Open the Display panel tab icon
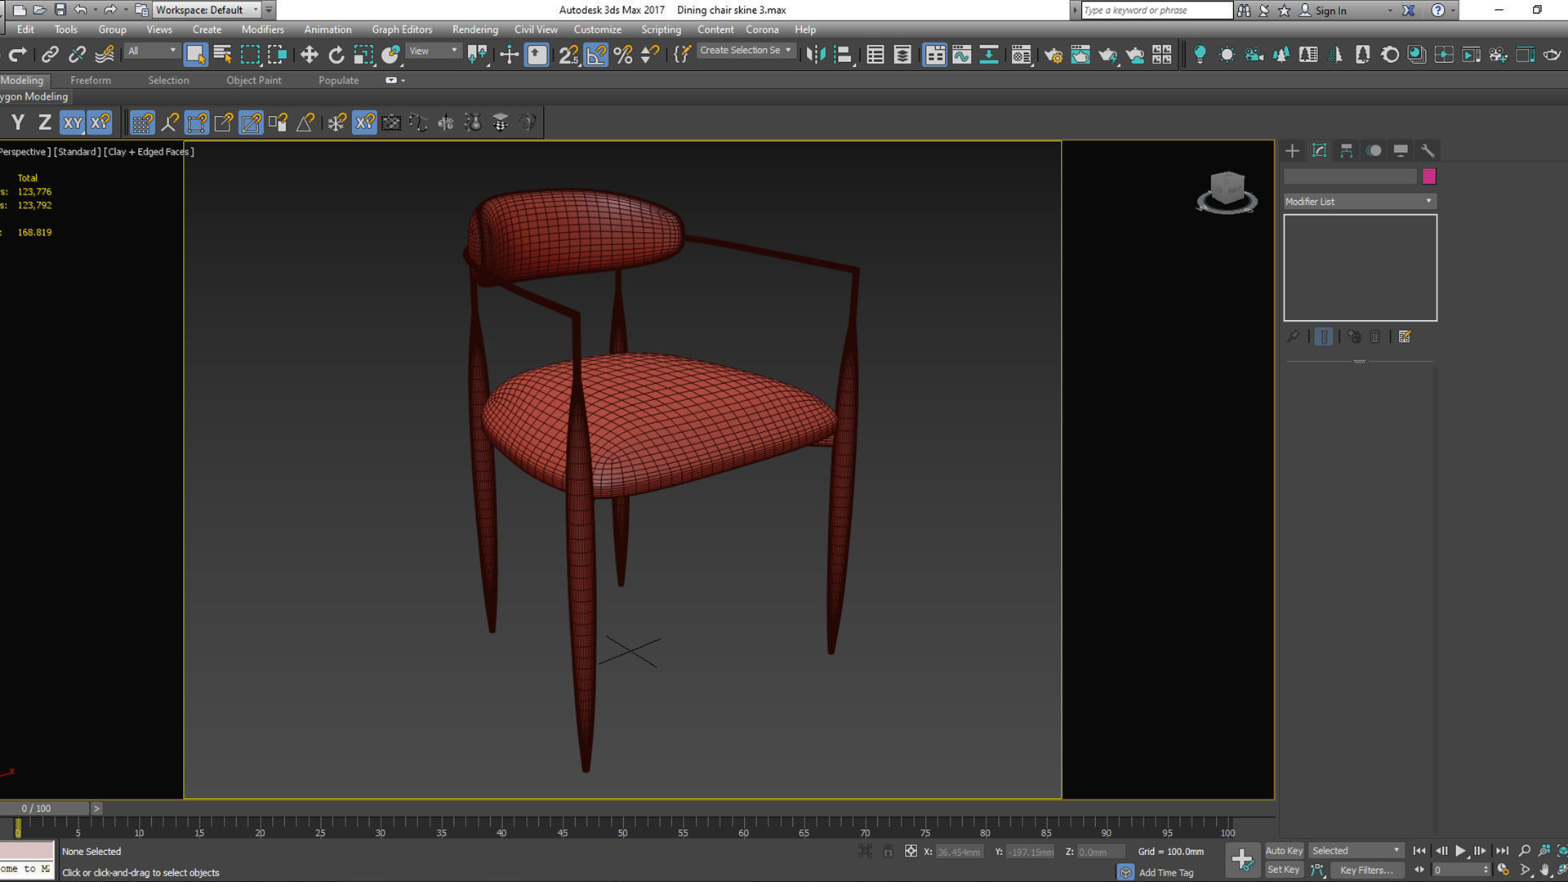1568x882 pixels. click(1401, 150)
